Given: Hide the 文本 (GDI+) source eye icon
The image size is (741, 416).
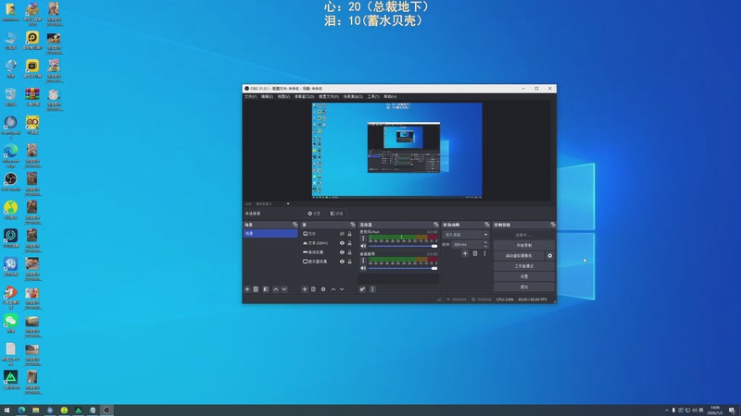Looking at the screenshot, I should [342, 243].
